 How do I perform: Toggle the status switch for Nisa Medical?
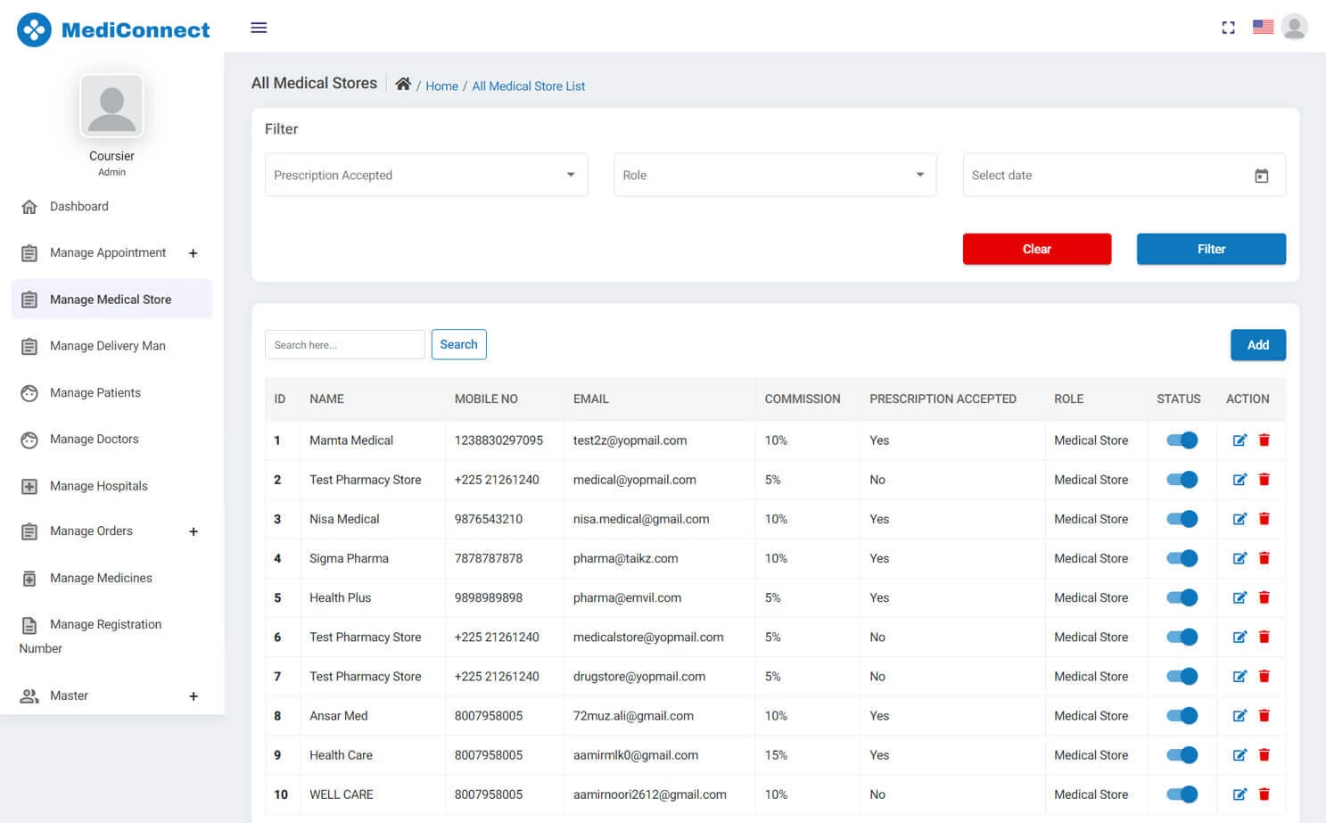point(1181,518)
